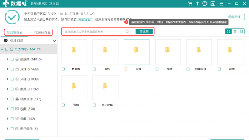Expand the 音频 (162) tree node
The width and height of the screenshot is (249, 140).
click(7, 119)
